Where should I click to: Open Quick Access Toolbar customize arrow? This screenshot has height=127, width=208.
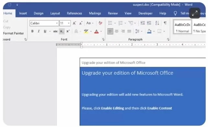tap(17, 5)
